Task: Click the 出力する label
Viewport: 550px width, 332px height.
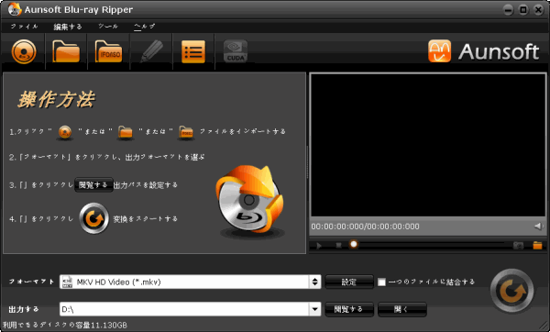Action: pos(24,309)
